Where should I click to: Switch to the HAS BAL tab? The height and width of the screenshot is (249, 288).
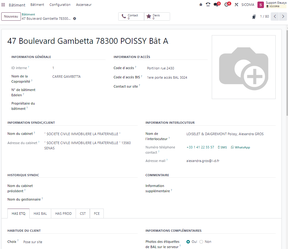tap(40, 214)
